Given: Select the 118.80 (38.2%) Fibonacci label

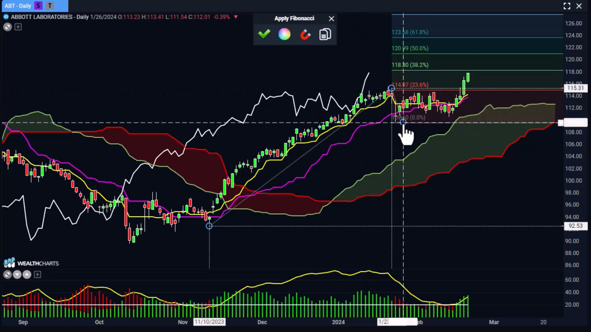Looking at the screenshot, I should tap(410, 65).
